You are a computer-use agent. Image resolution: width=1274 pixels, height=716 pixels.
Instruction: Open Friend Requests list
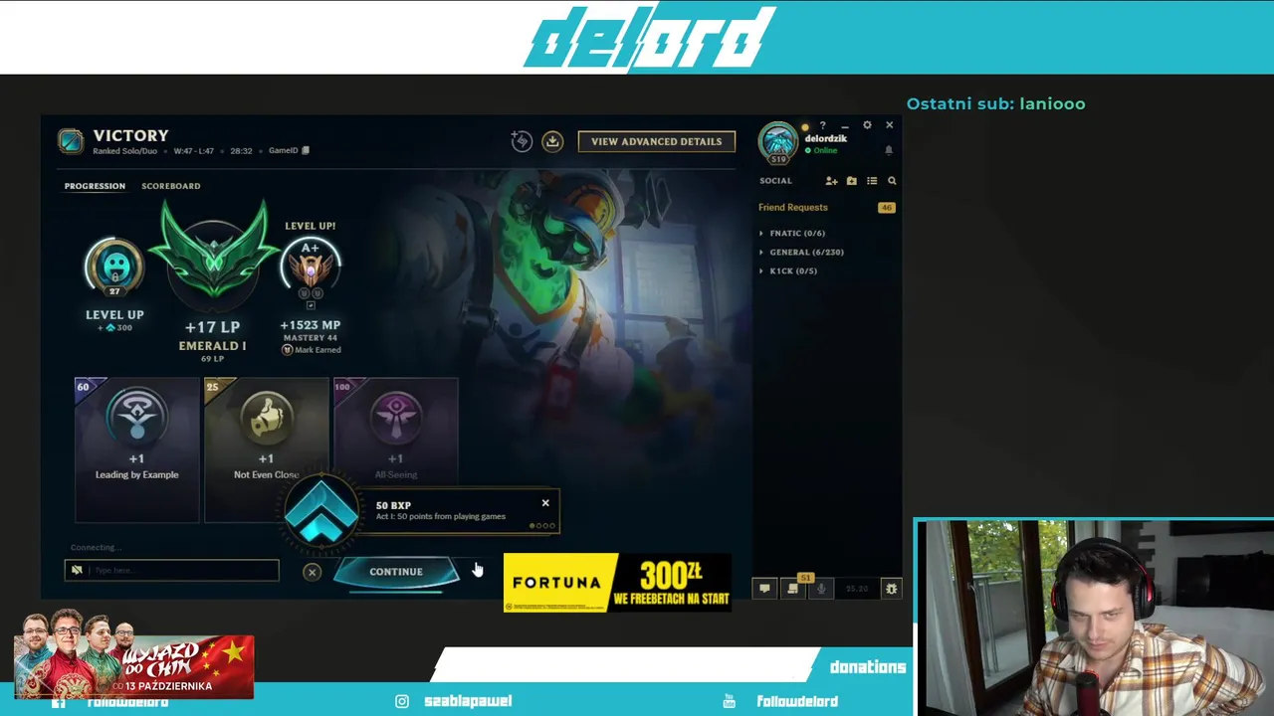(793, 208)
